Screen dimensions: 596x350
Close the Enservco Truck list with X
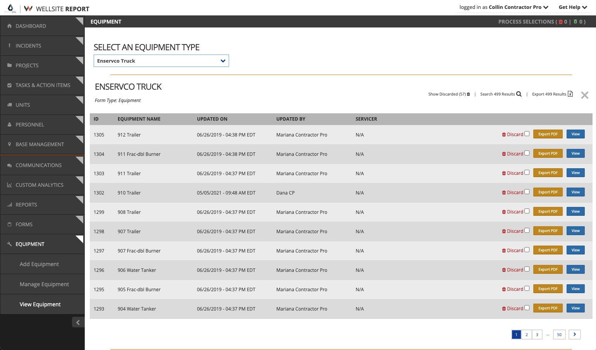(584, 95)
